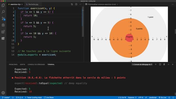Viewport: 176px width, 99px height.
Task: Synchronize changes via status bar icon
Action: tap(13, 98)
